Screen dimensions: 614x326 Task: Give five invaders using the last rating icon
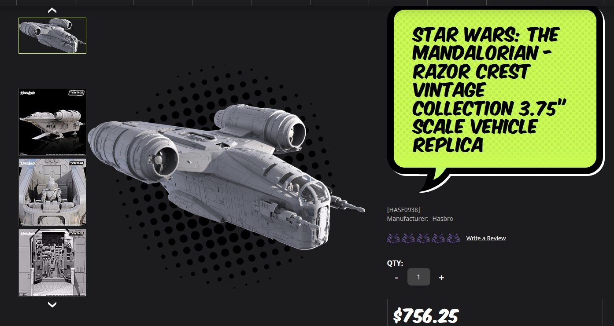(x=453, y=238)
